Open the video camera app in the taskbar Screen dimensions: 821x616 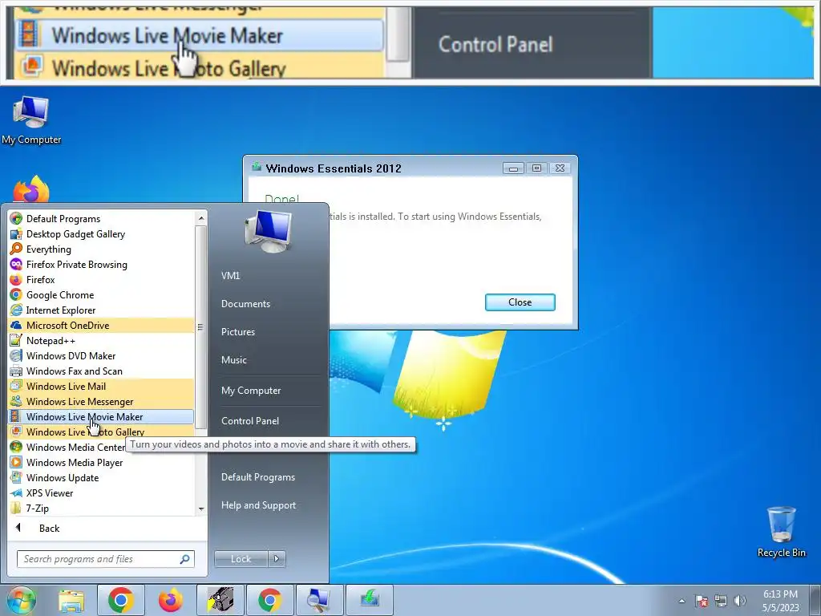[220, 600]
